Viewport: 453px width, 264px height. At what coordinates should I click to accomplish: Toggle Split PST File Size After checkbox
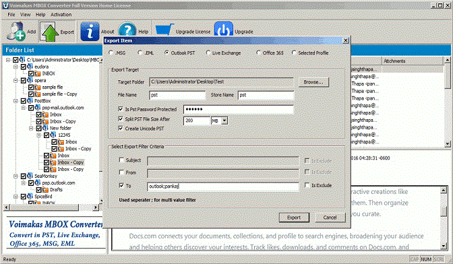[x=121, y=119]
